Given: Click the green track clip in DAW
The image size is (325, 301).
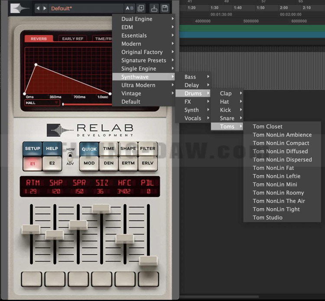Looking at the screenshot, I should [x=252, y=28].
